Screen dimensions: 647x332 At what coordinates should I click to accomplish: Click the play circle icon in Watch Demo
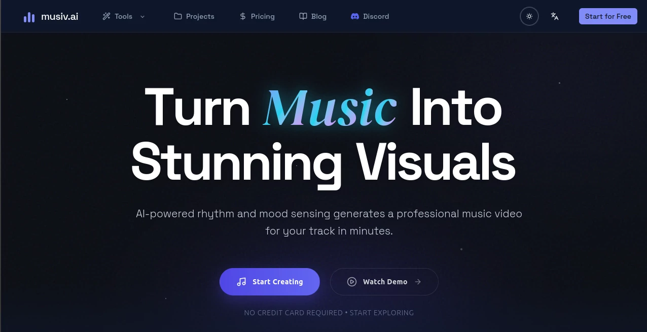352,282
